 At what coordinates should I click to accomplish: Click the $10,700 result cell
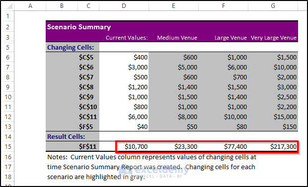[x=136, y=147]
